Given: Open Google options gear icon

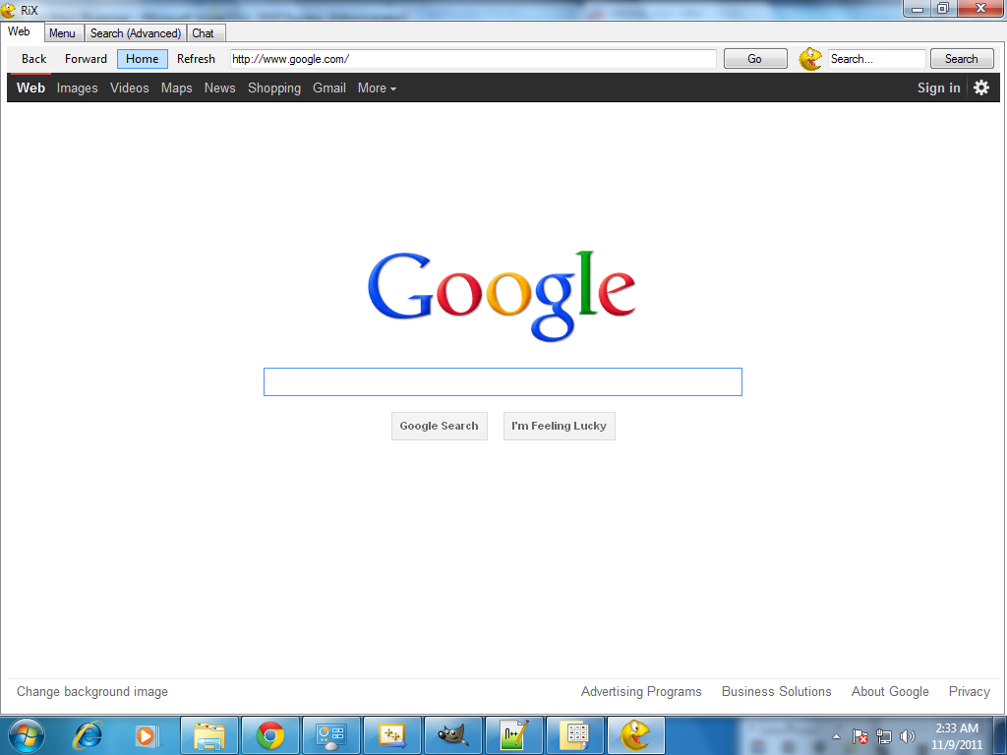Looking at the screenshot, I should (981, 87).
